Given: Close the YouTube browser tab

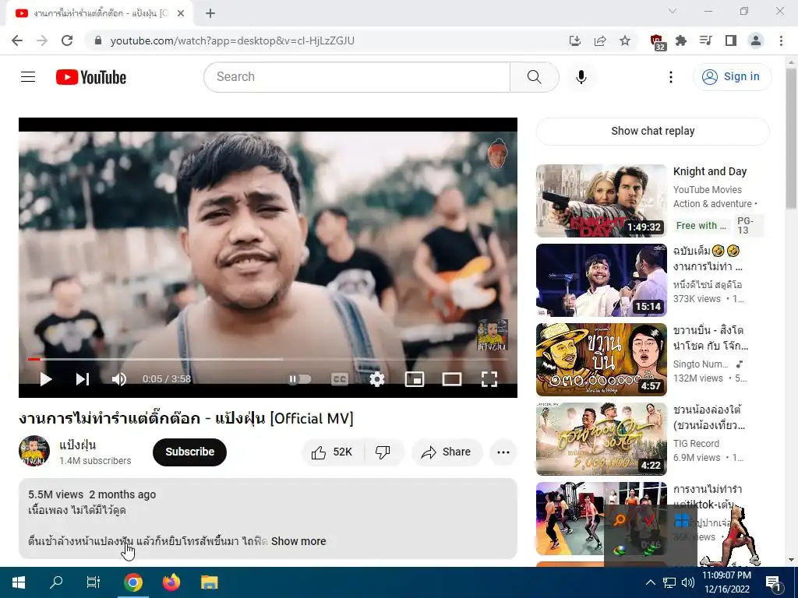Looking at the screenshot, I should tap(181, 13).
